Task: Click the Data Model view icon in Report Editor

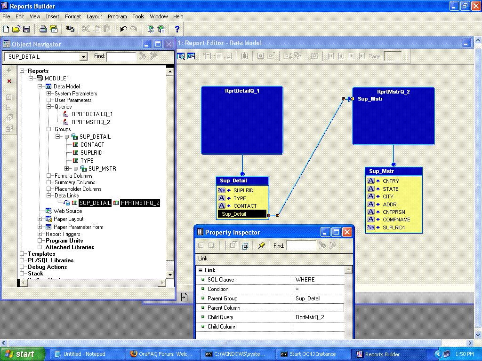Action: 181,56
